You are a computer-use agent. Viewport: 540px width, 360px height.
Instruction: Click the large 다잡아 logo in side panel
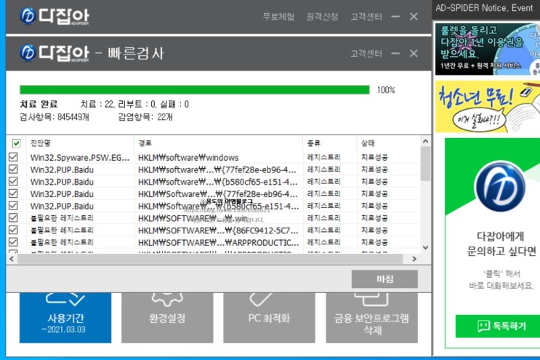pyautogui.click(x=500, y=186)
